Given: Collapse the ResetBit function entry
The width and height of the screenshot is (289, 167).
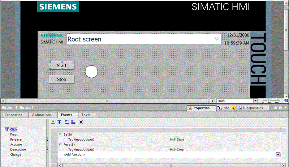Looking at the screenshot, I should [60, 144].
